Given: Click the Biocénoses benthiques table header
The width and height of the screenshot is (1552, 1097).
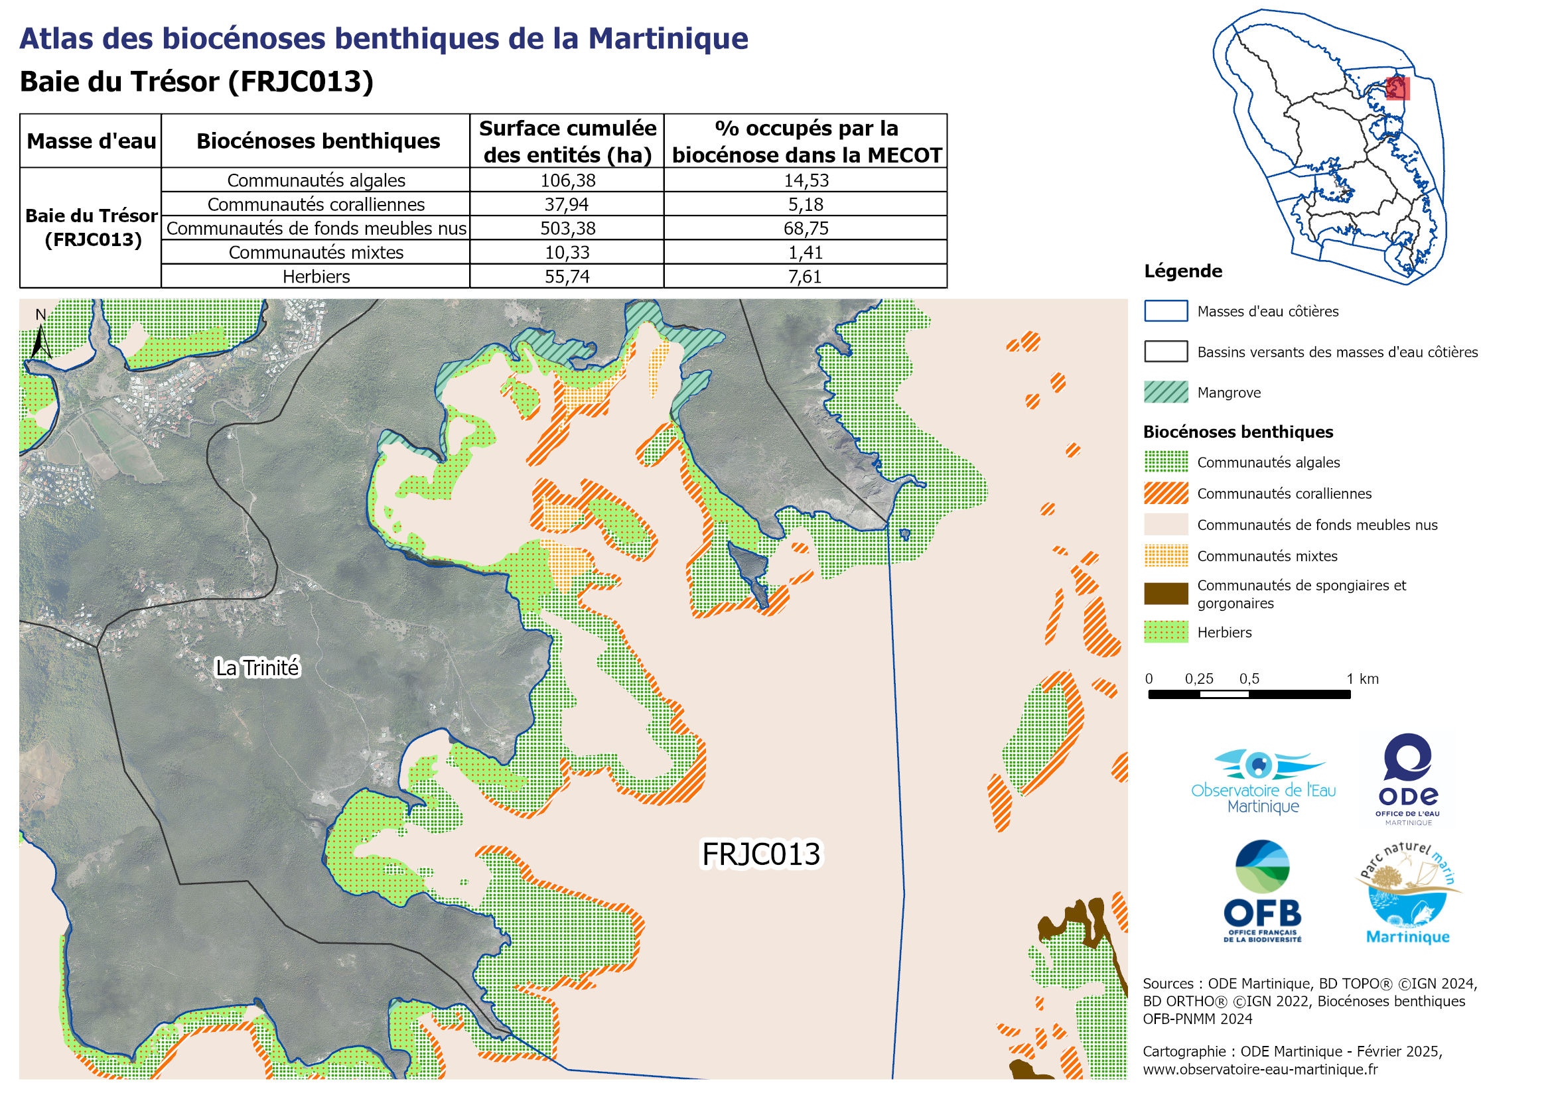Looking at the screenshot, I should coord(318,141).
